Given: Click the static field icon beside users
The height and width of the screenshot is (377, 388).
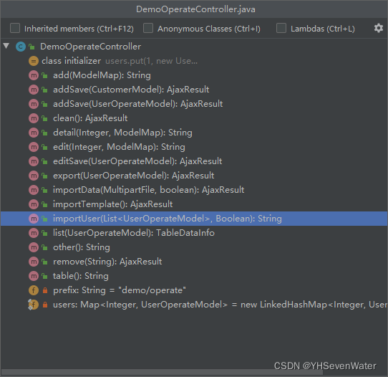Looking at the screenshot, I should point(33,305).
